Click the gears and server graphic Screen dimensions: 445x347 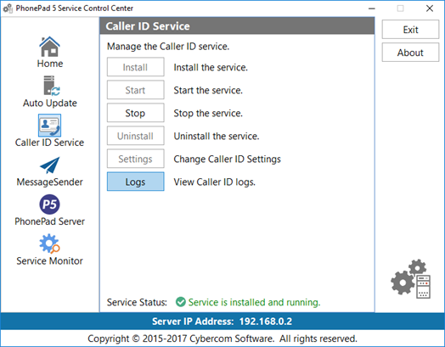click(411, 278)
